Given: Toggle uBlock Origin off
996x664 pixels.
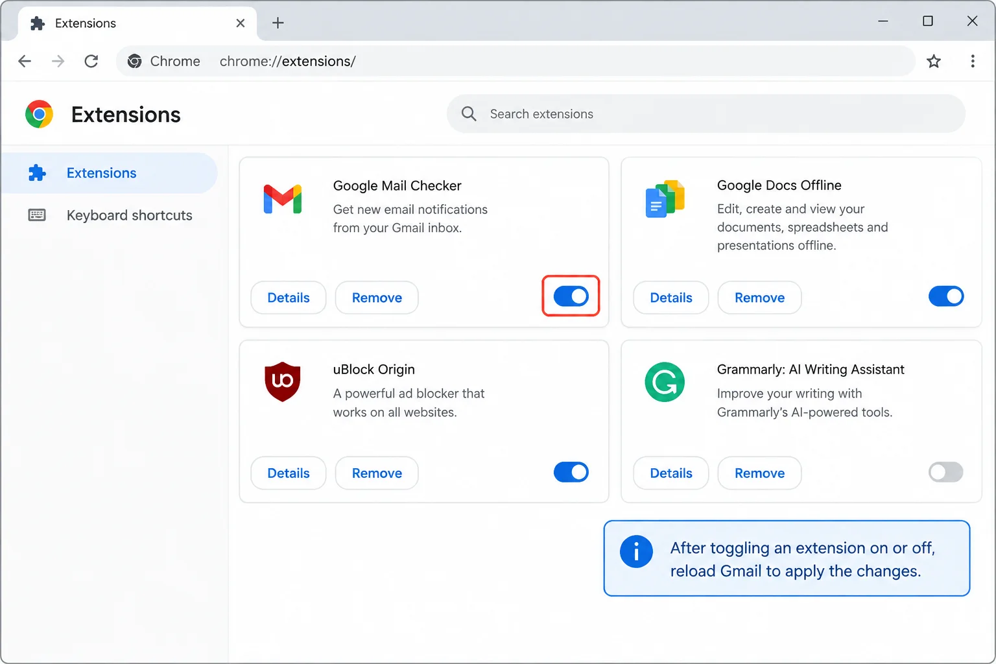Looking at the screenshot, I should click(571, 472).
